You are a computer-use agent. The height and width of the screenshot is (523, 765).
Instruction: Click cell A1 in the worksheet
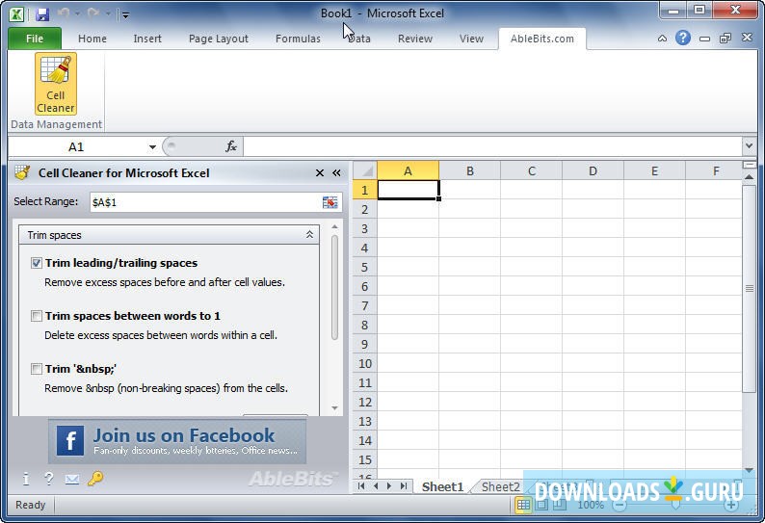tap(409, 190)
